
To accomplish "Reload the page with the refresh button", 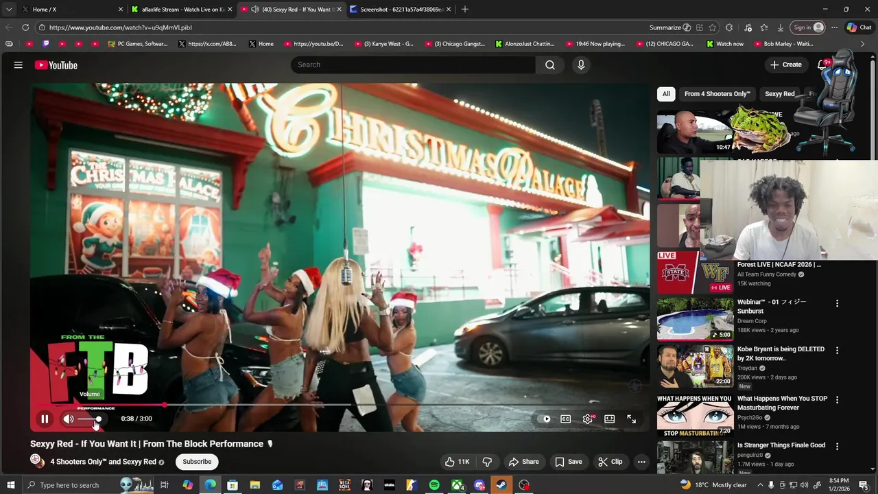I will click(25, 27).
